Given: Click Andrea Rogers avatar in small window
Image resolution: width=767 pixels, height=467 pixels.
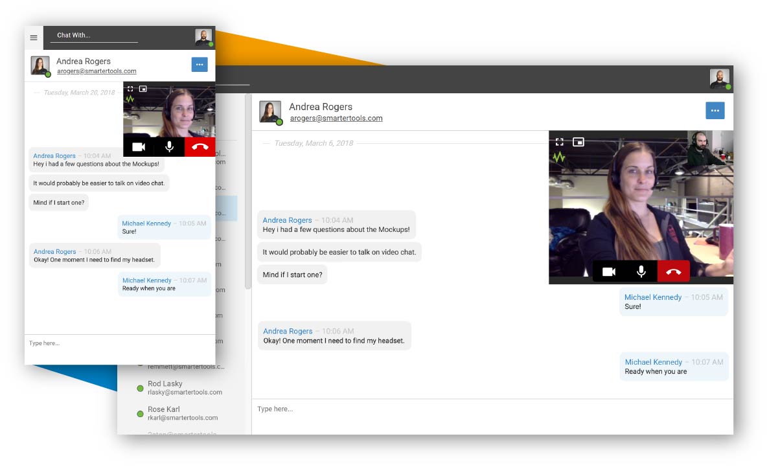Looking at the screenshot, I should click(x=40, y=65).
